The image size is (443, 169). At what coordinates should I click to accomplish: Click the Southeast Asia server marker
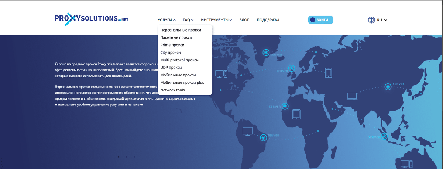[x=384, y=137]
